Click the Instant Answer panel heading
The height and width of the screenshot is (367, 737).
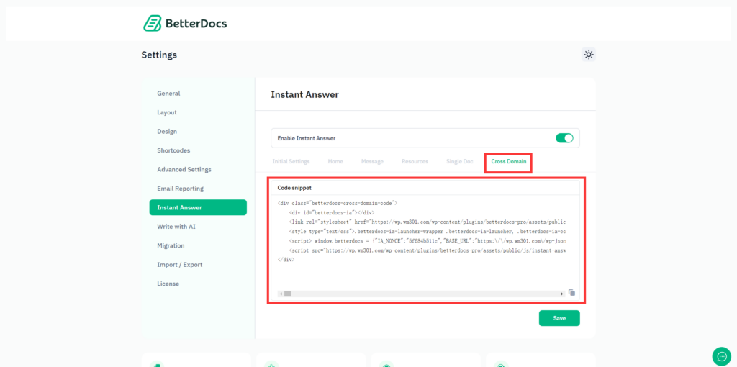[304, 94]
